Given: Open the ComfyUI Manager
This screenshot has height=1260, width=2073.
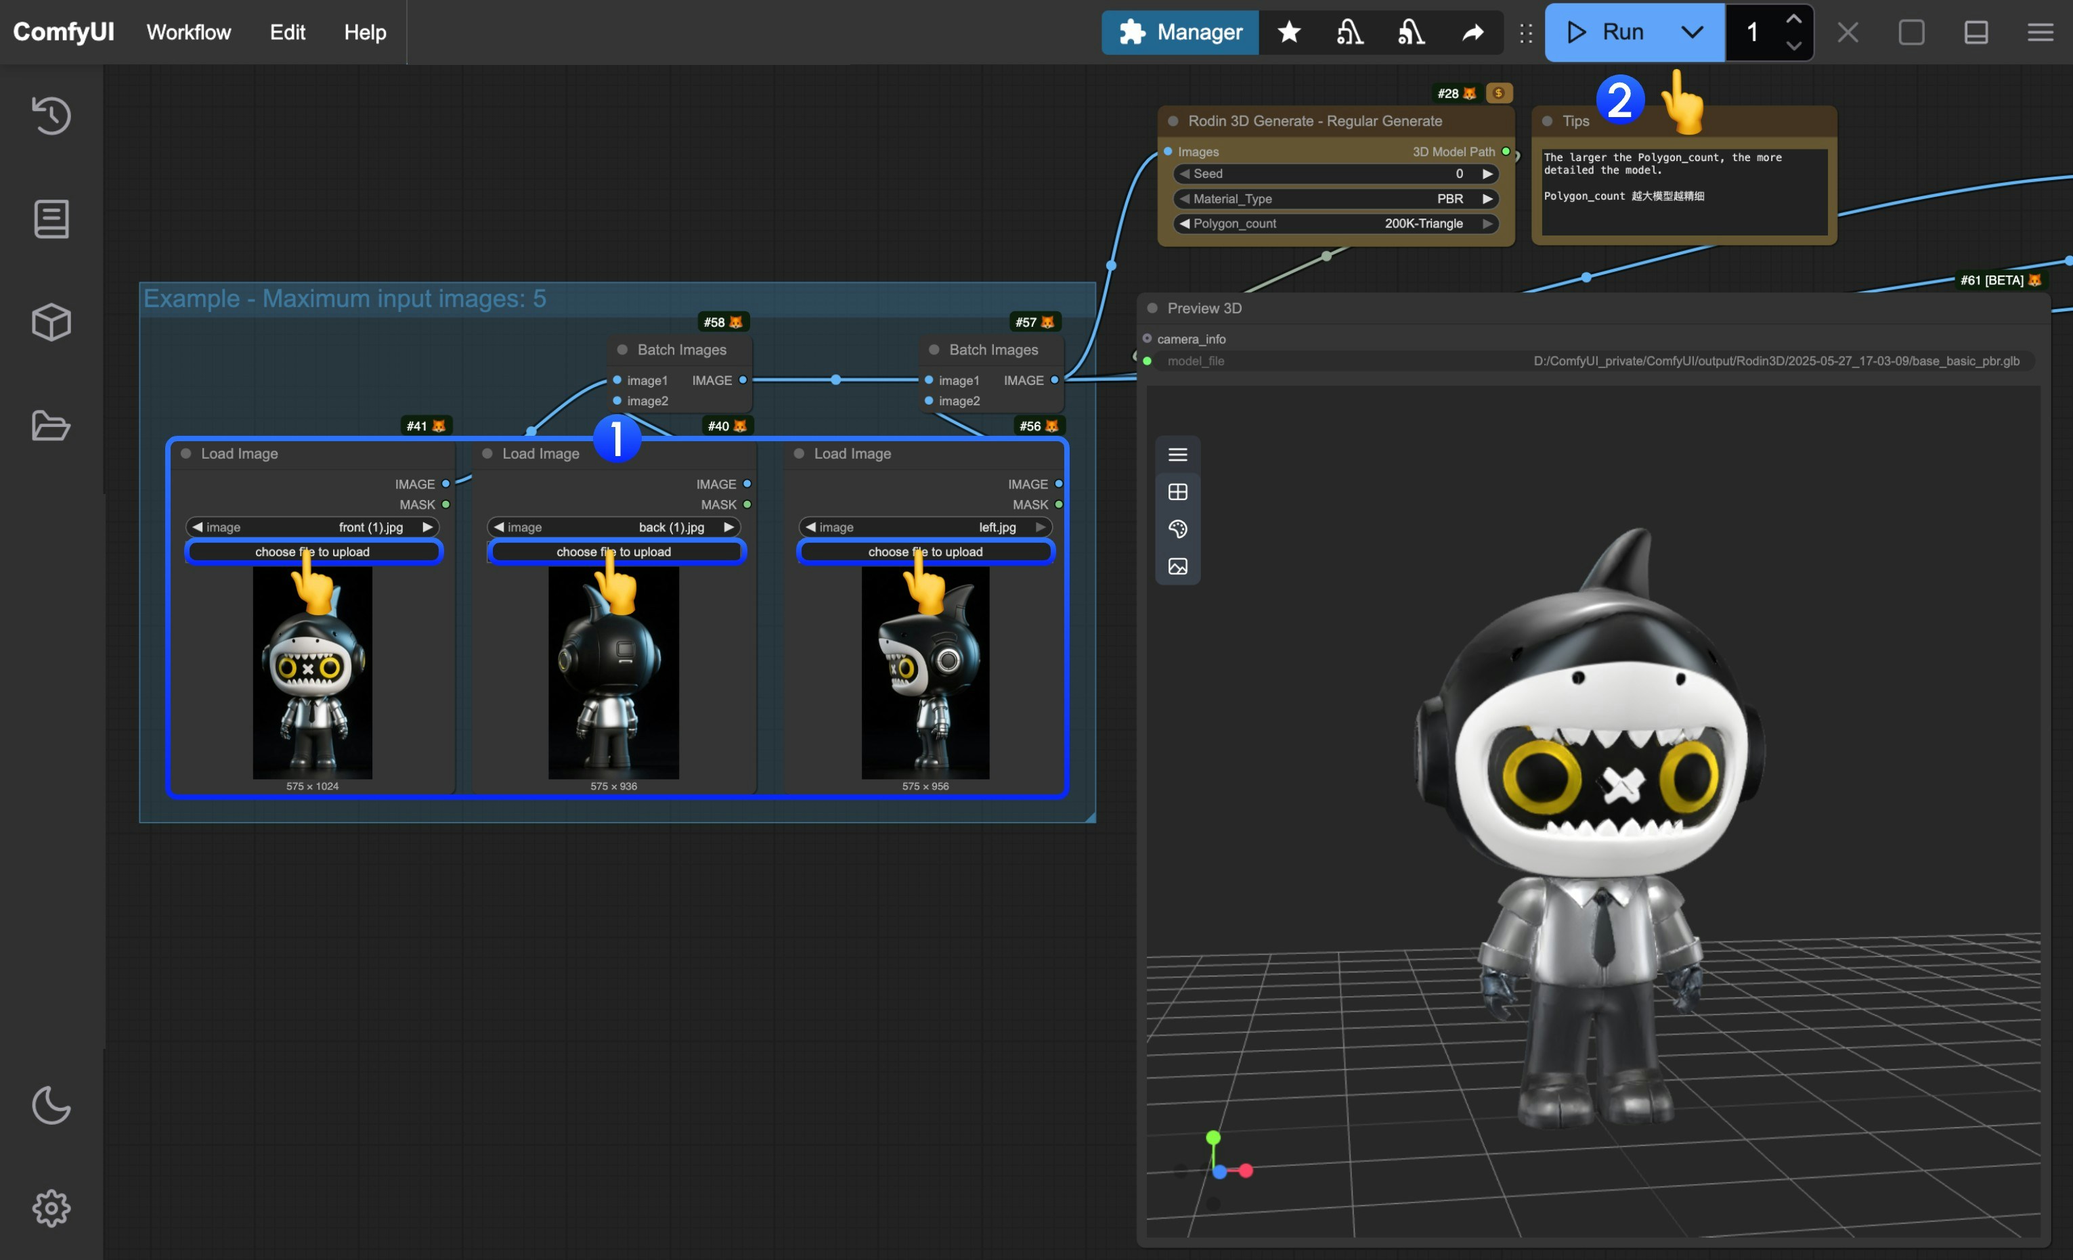Looking at the screenshot, I should point(1179,32).
